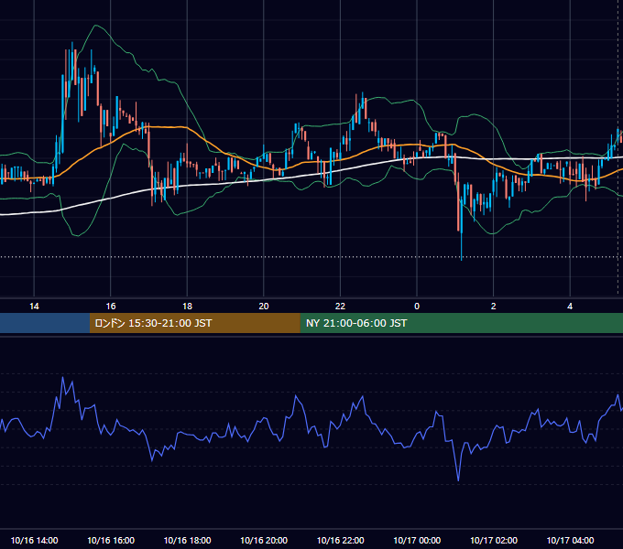Click the 10/16 20:00 time label
The height and width of the screenshot is (549, 623).
[264, 540]
